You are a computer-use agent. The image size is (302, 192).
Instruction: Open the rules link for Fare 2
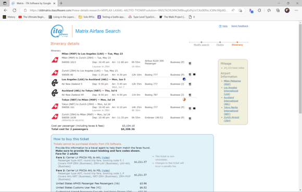point(106,171)
